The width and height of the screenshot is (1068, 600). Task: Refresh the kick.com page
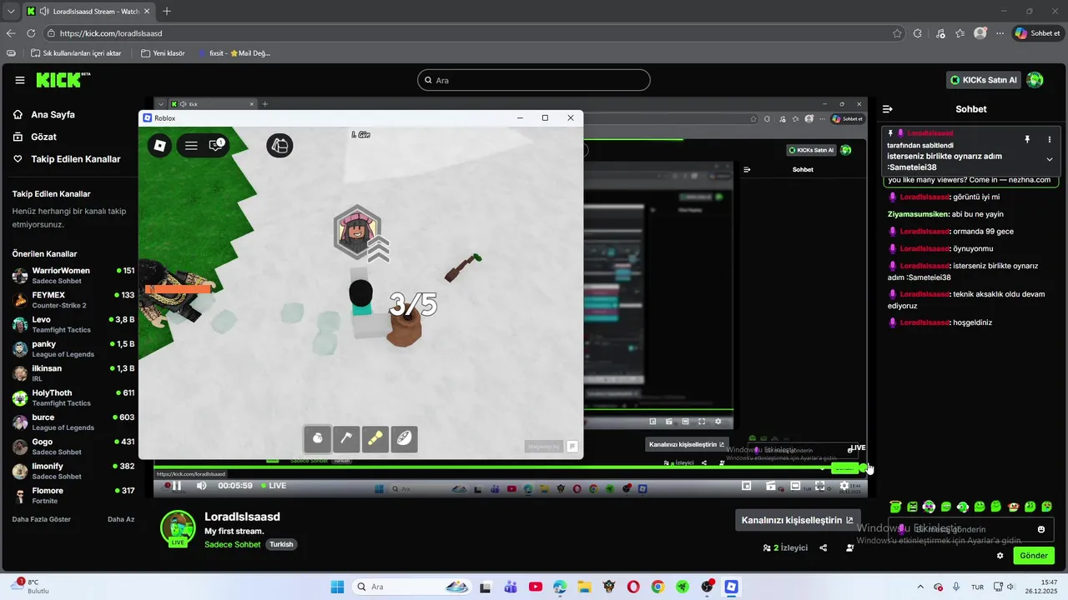tap(31, 33)
